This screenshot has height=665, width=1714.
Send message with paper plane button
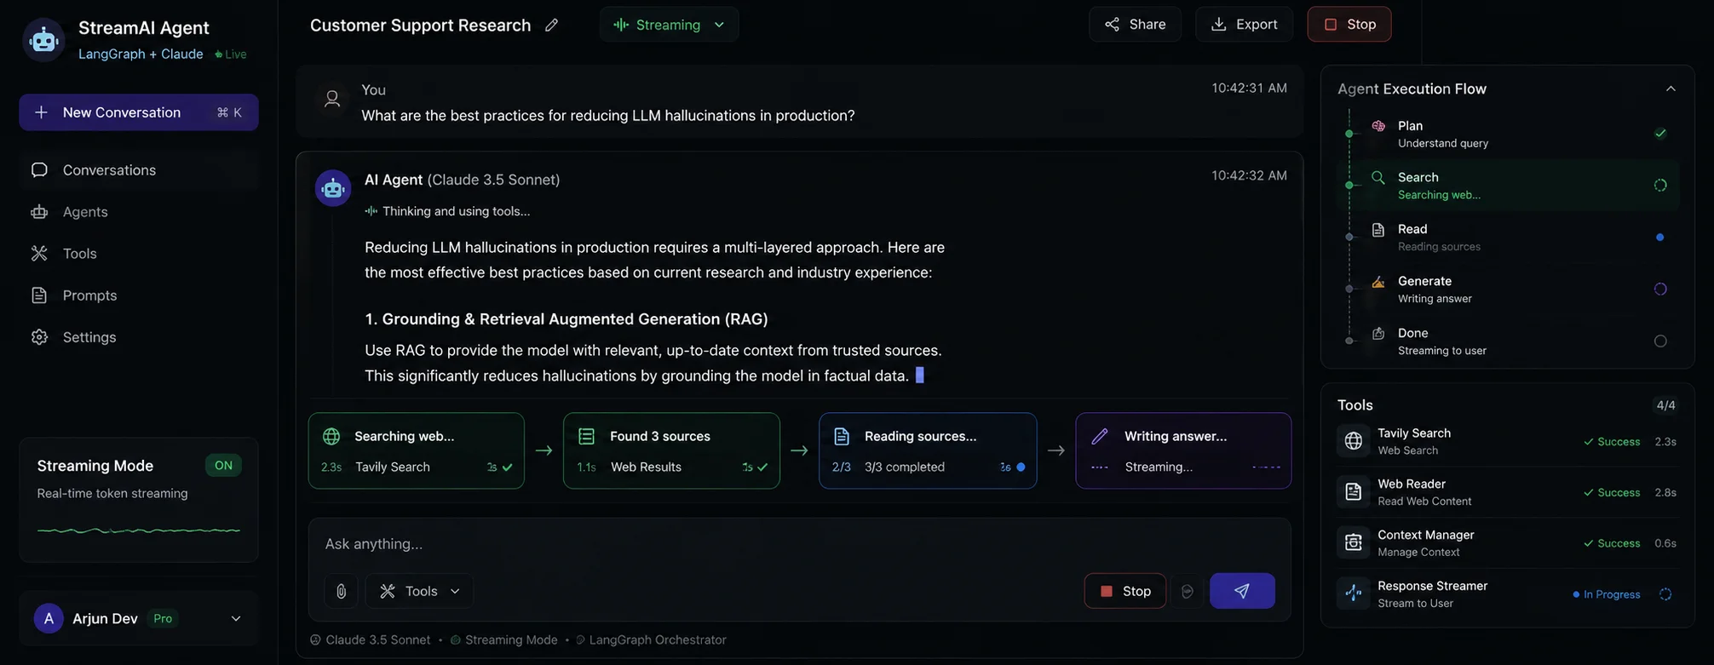click(x=1242, y=591)
